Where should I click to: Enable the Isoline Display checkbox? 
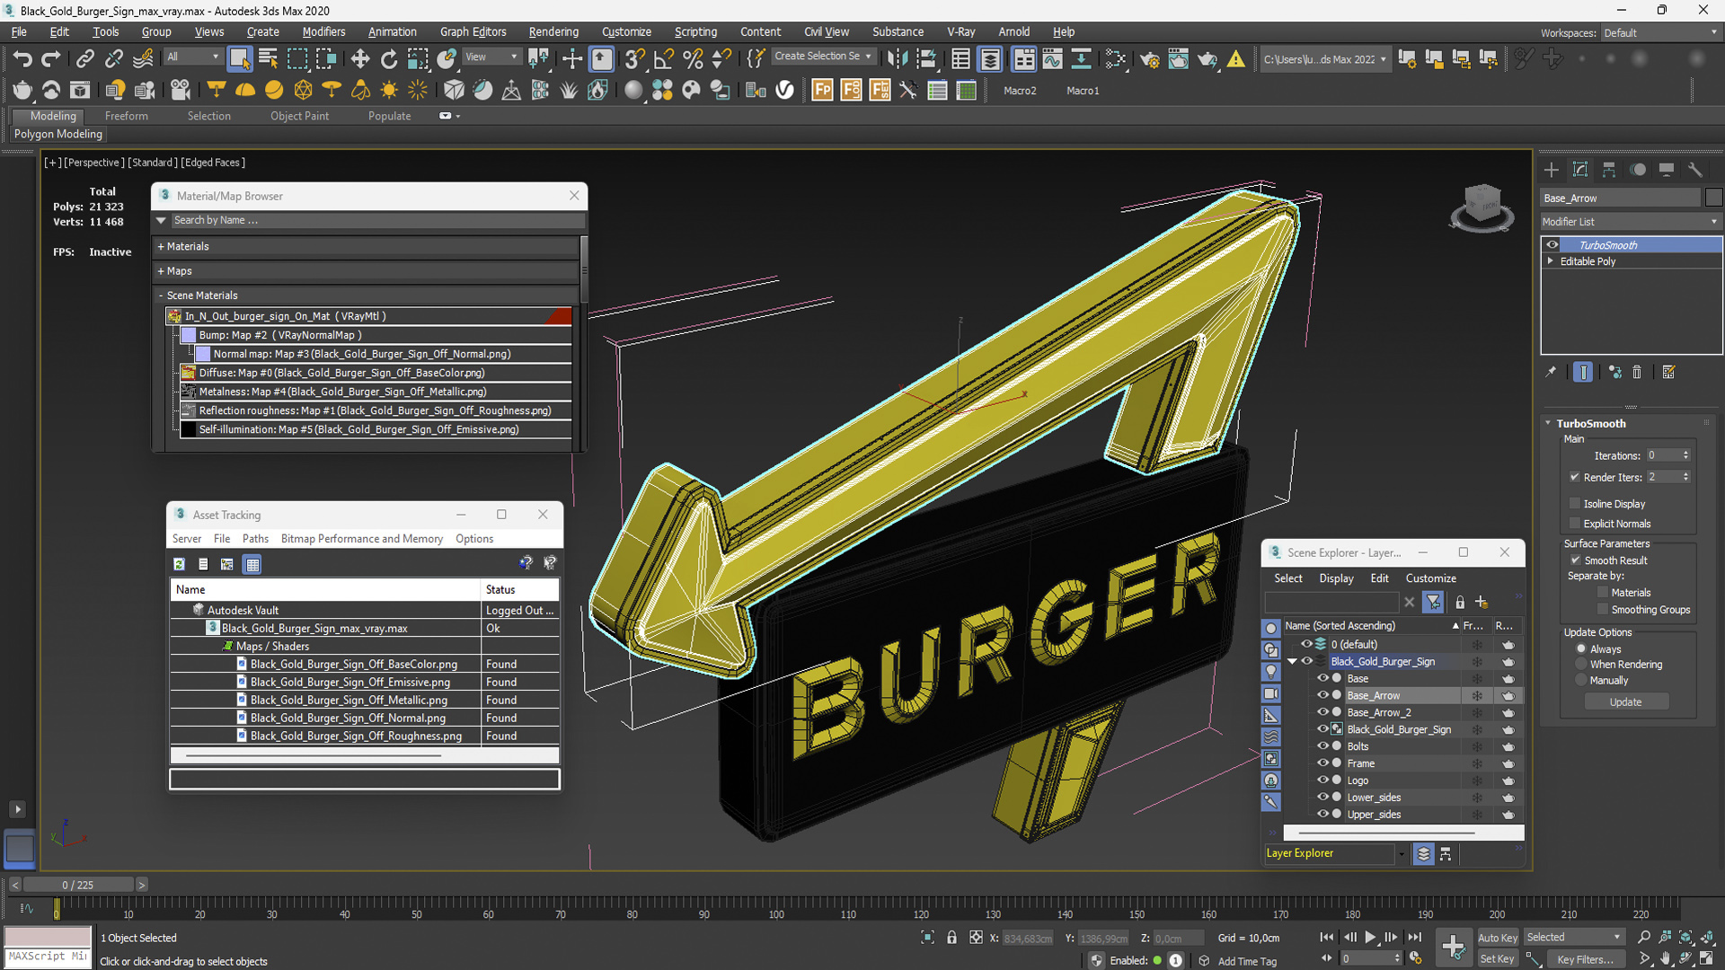[1575, 504]
